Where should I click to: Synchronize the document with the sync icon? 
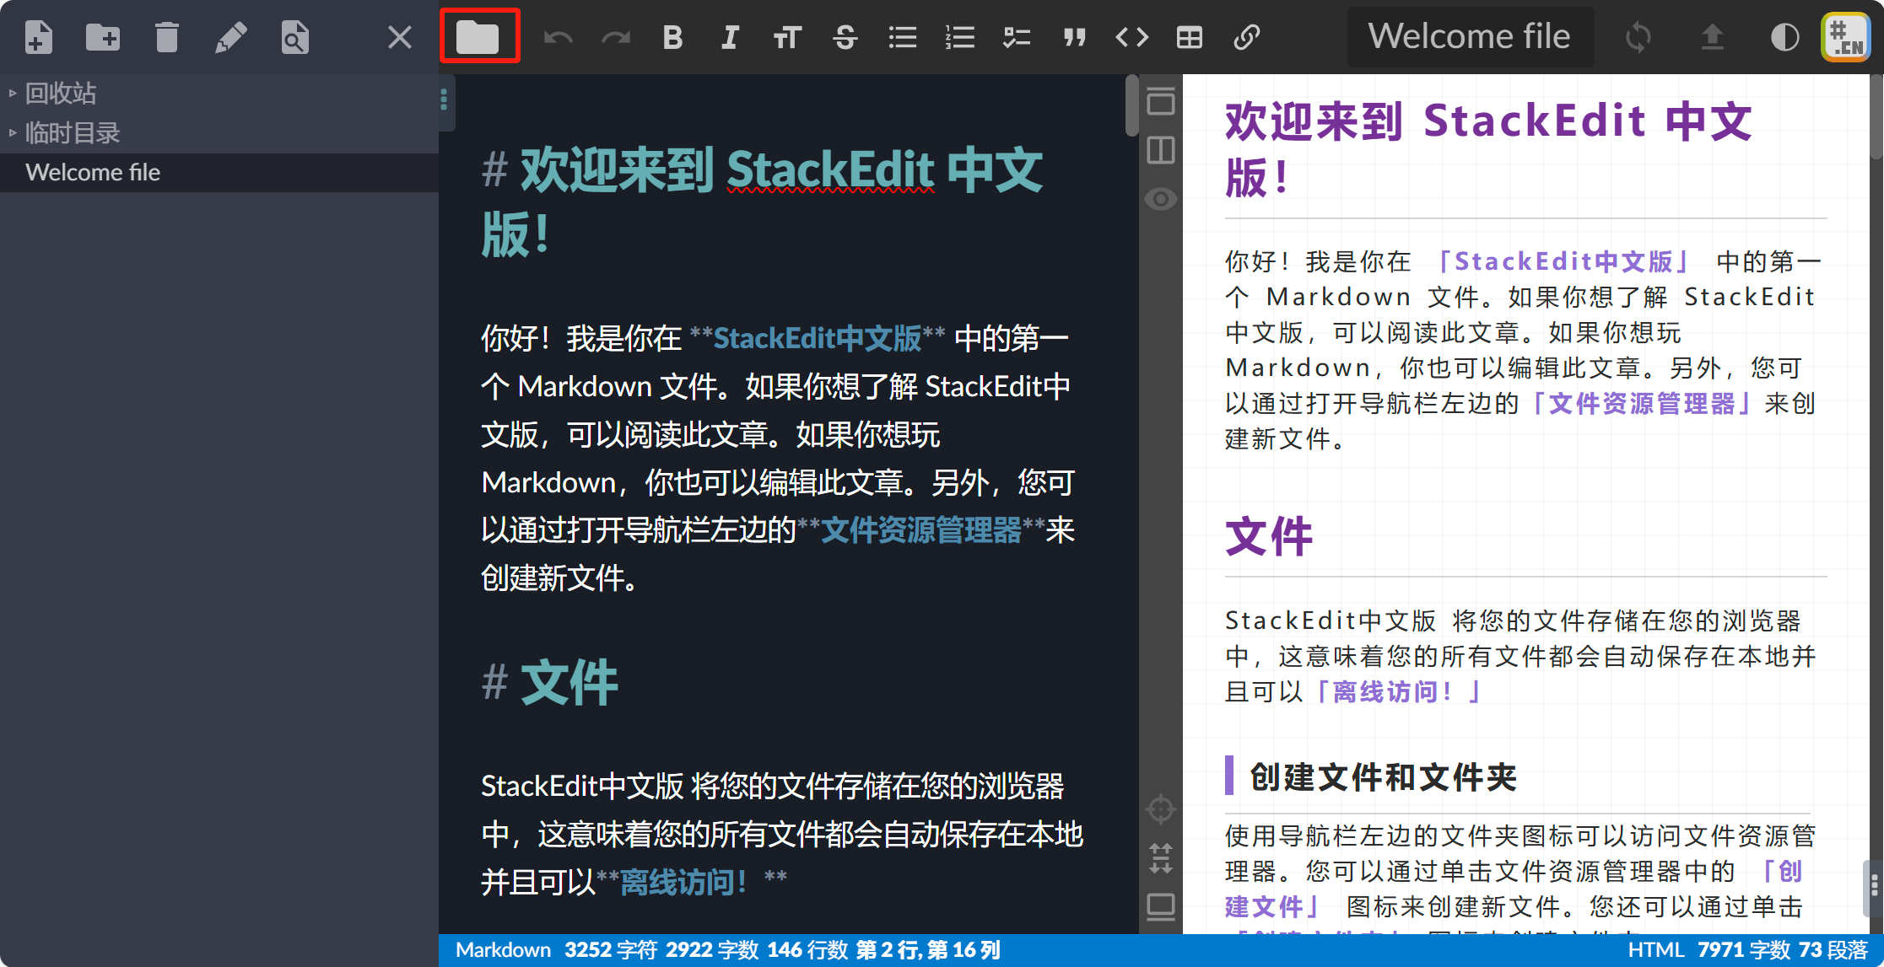tap(1638, 37)
